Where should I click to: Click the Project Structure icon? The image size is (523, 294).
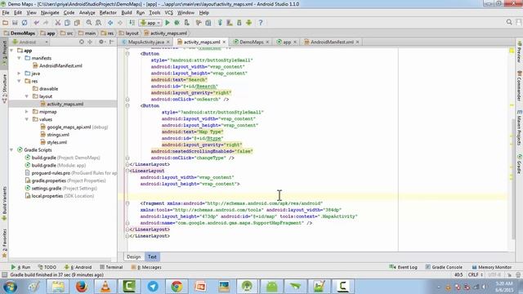[208, 23]
